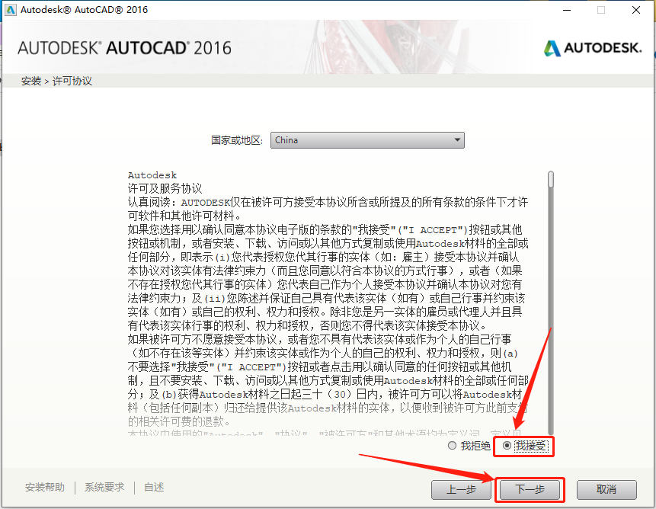Select the 我接受 (I accept) radio button
Screen dimensions: 656x509
tap(507, 446)
